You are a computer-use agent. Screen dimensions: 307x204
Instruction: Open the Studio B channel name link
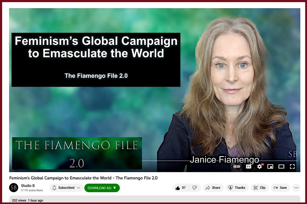pos(28,185)
